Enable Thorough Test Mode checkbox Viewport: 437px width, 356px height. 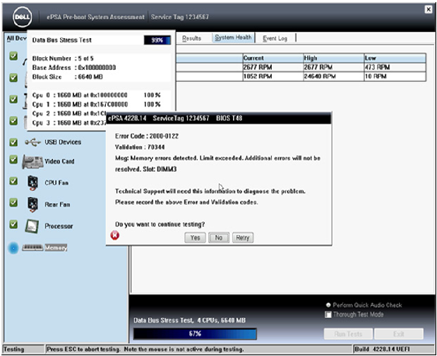(x=328, y=314)
